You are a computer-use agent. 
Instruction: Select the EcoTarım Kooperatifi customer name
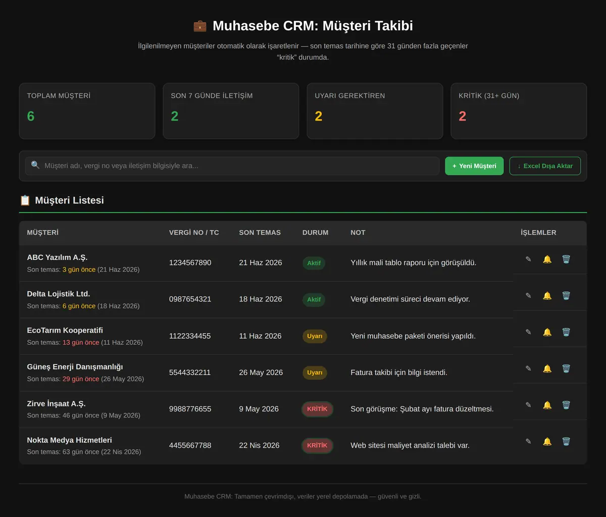pyautogui.click(x=65, y=330)
